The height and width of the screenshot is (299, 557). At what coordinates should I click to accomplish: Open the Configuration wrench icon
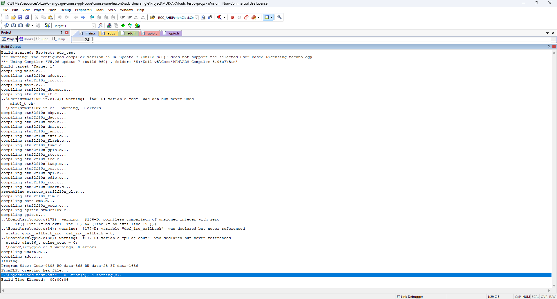click(279, 17)
